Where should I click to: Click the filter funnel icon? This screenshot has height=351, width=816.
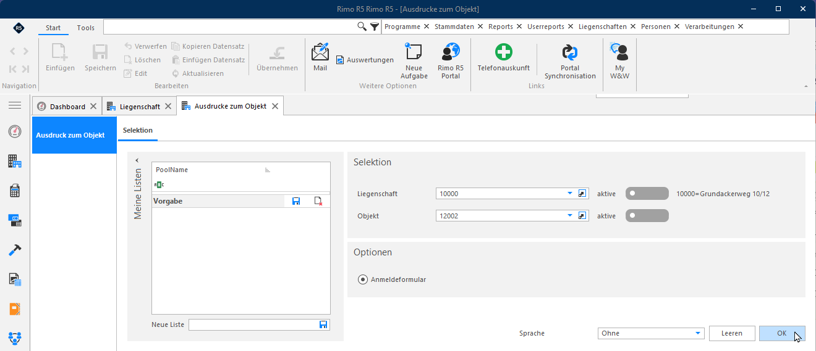pyautogui.click(x=374, y=27)
